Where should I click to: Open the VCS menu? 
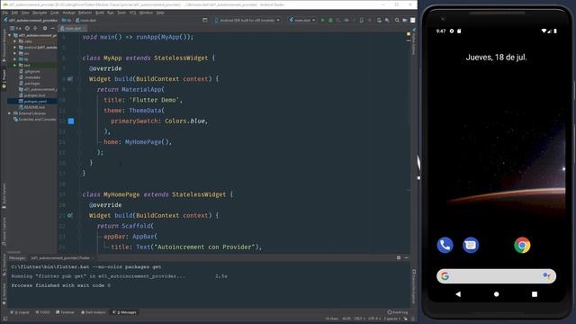coord(132,13)
